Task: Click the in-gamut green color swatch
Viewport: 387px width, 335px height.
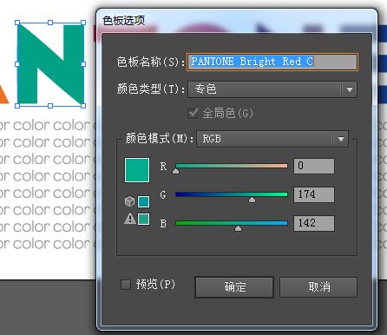Action: point(143,219)
